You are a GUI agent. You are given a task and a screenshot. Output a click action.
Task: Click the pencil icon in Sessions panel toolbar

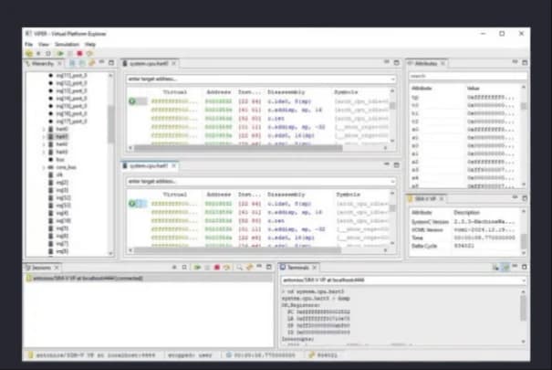point(249,268)
